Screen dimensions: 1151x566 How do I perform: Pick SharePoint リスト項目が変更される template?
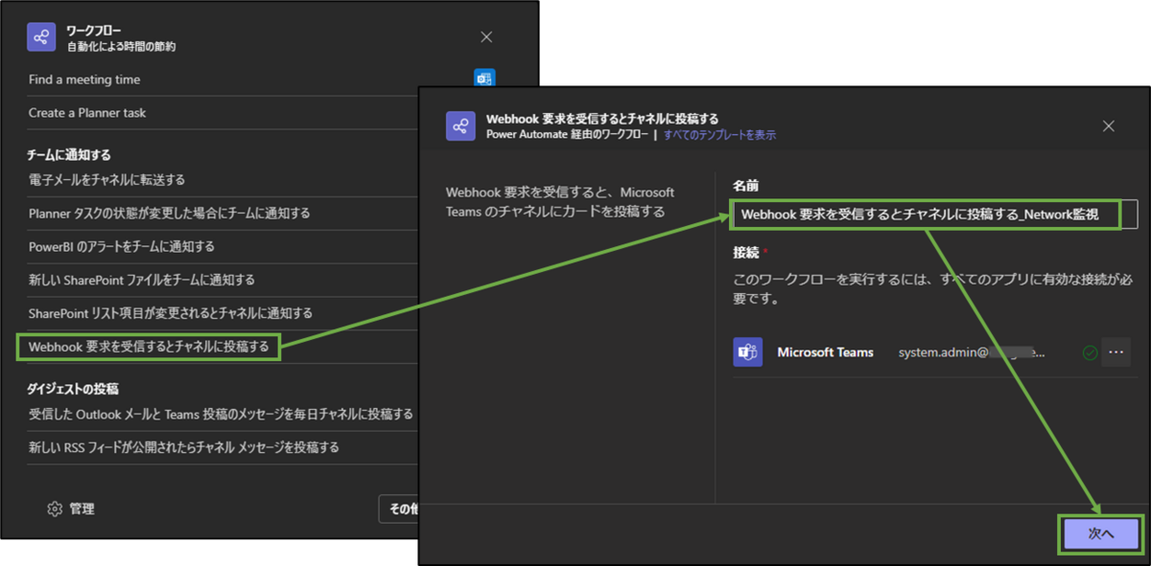pyautogui.click(x=171, y=313)
